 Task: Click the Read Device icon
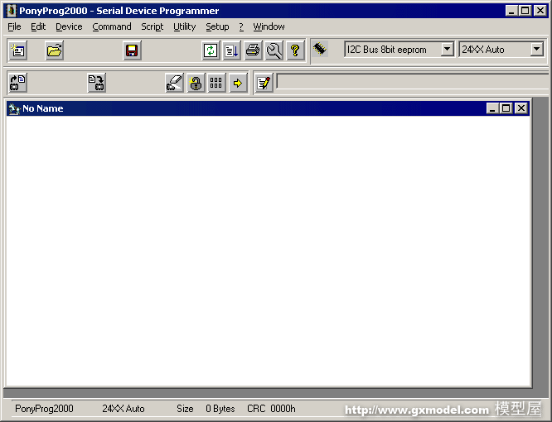(x=17, y=83)
